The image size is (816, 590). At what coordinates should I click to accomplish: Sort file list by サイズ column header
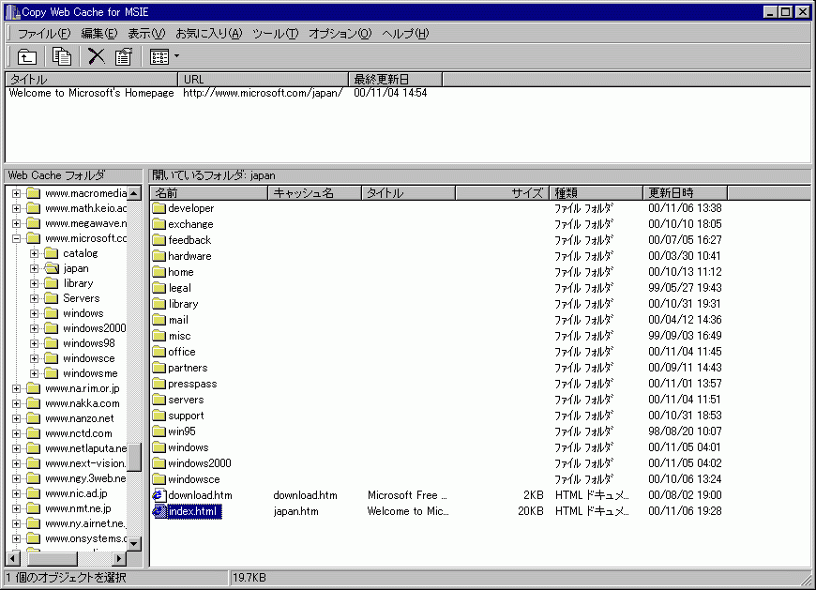(502, 193)
